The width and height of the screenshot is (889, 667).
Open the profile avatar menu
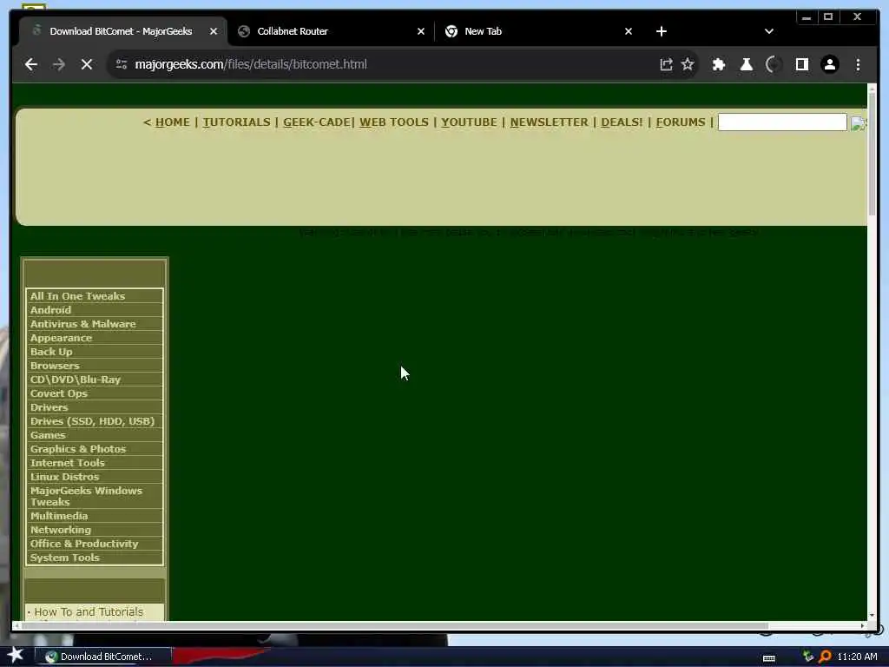pyautogui.click(x=829, y=64)
